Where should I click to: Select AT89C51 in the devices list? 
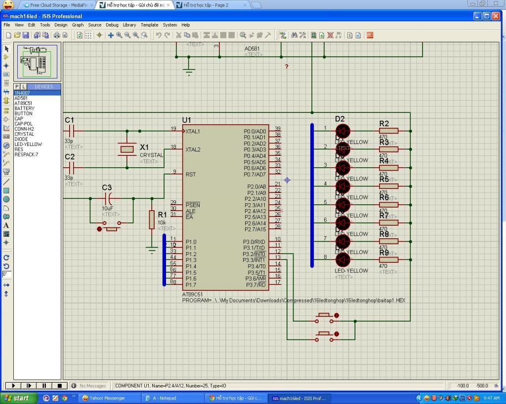[24, 103]
